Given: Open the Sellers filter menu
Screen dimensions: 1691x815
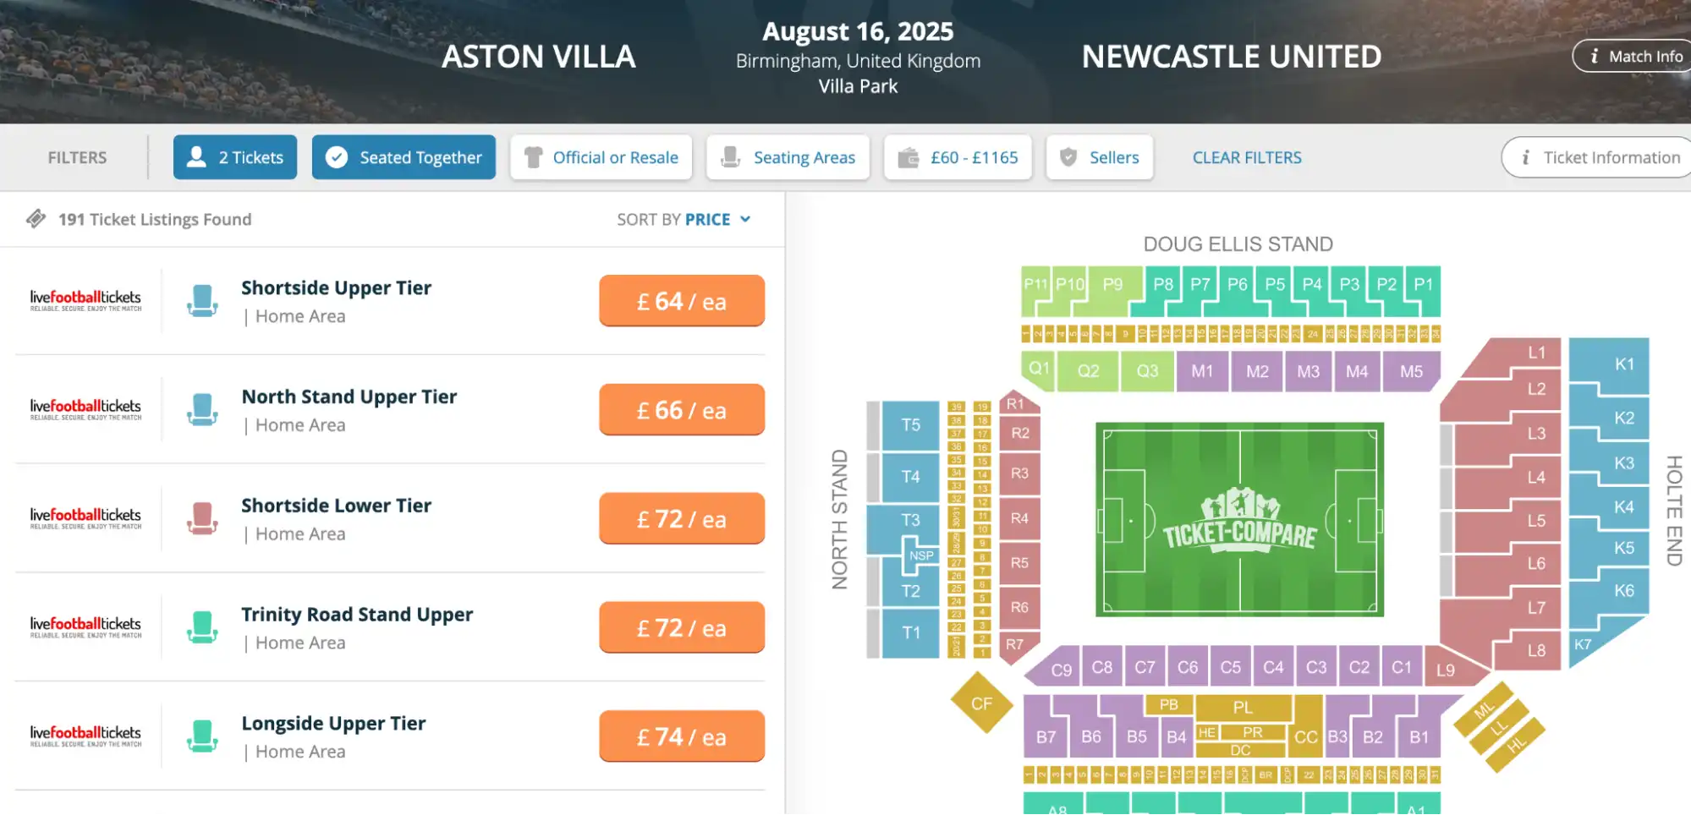Looking at the screenshot, I should [x=1100, y=156].
